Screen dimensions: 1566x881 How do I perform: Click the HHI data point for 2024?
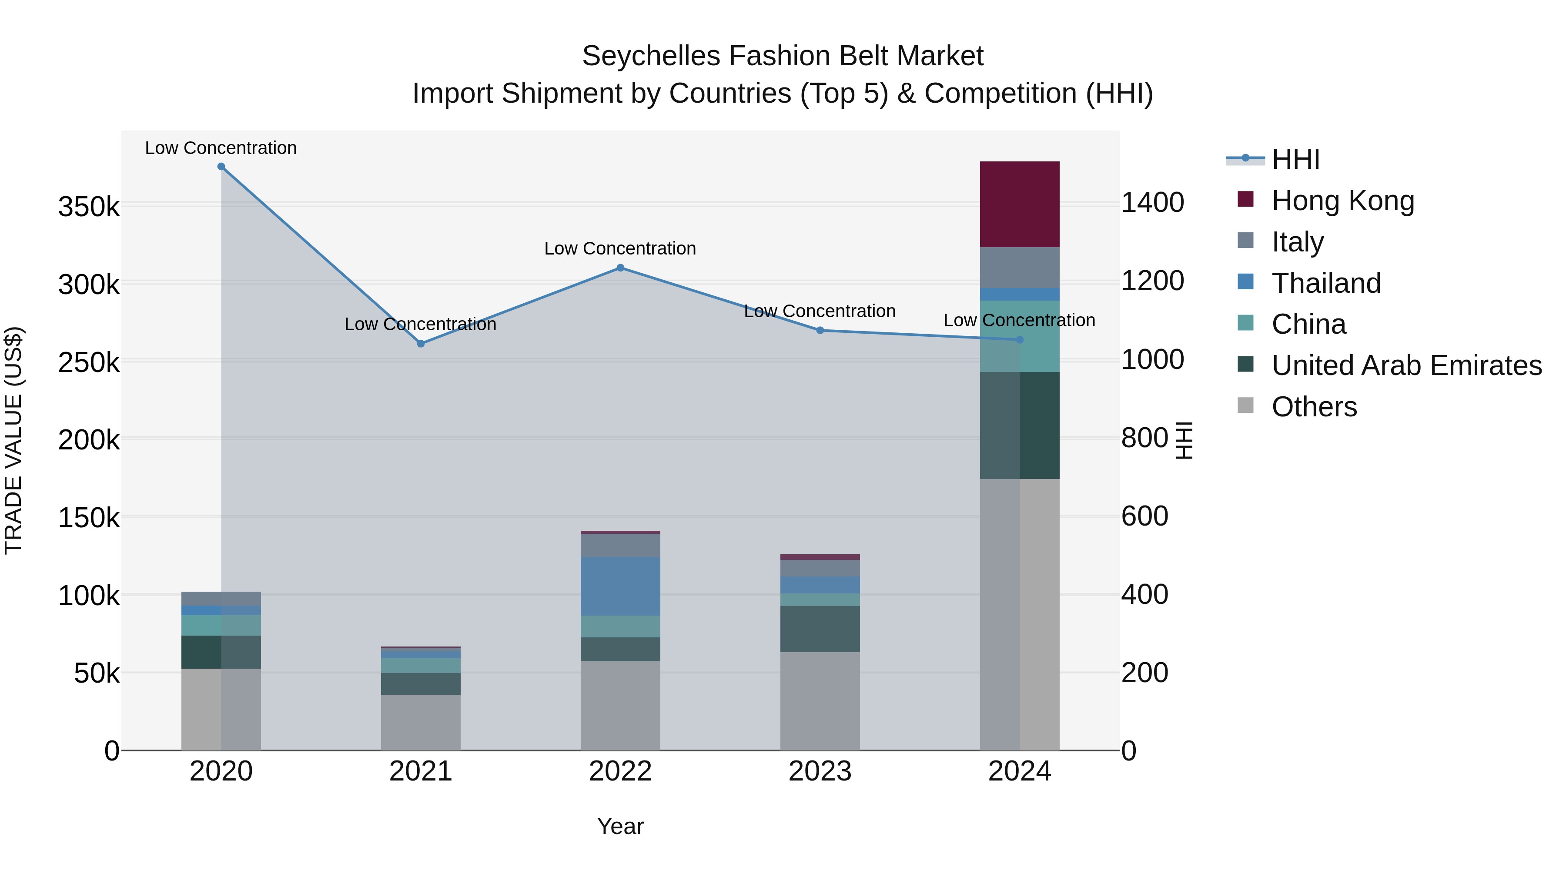(x=1020, y=340)
